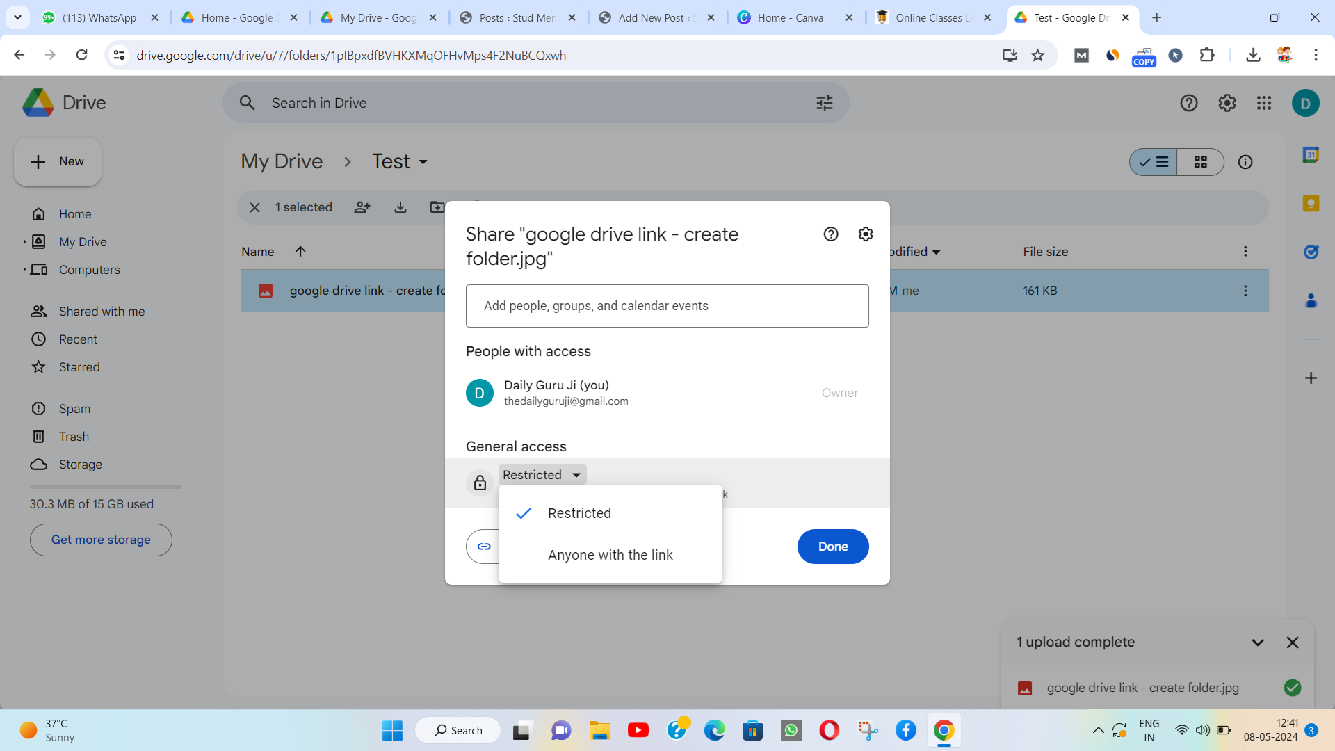Viewport: 1335px width, 751px height.
Task: Open the share dialog settings gear
Action: click(865, 234)
